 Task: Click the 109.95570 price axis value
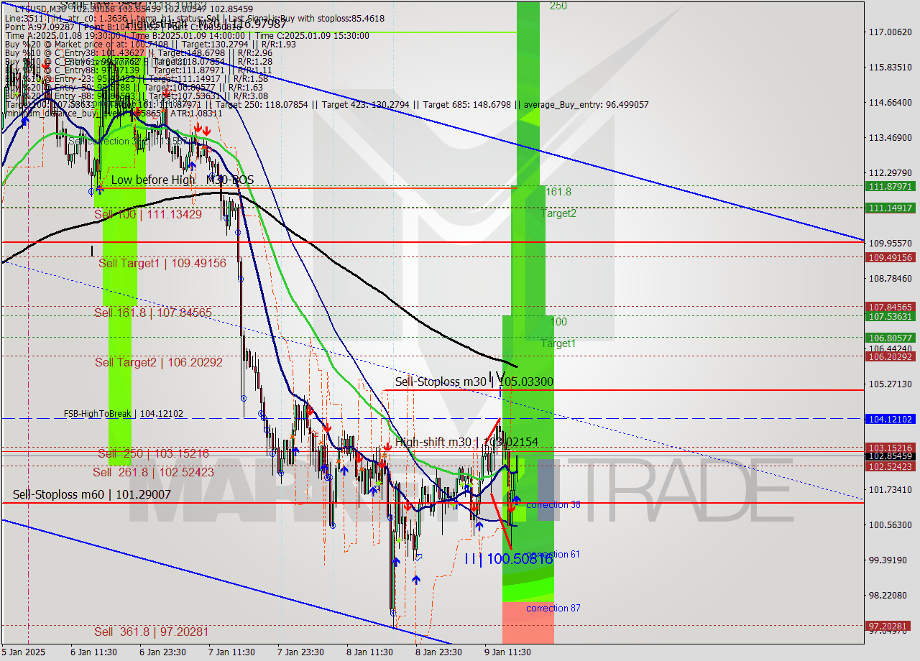click(x=891, y=244)
